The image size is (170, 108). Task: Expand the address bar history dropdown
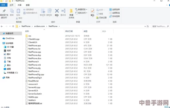(145, 26)
